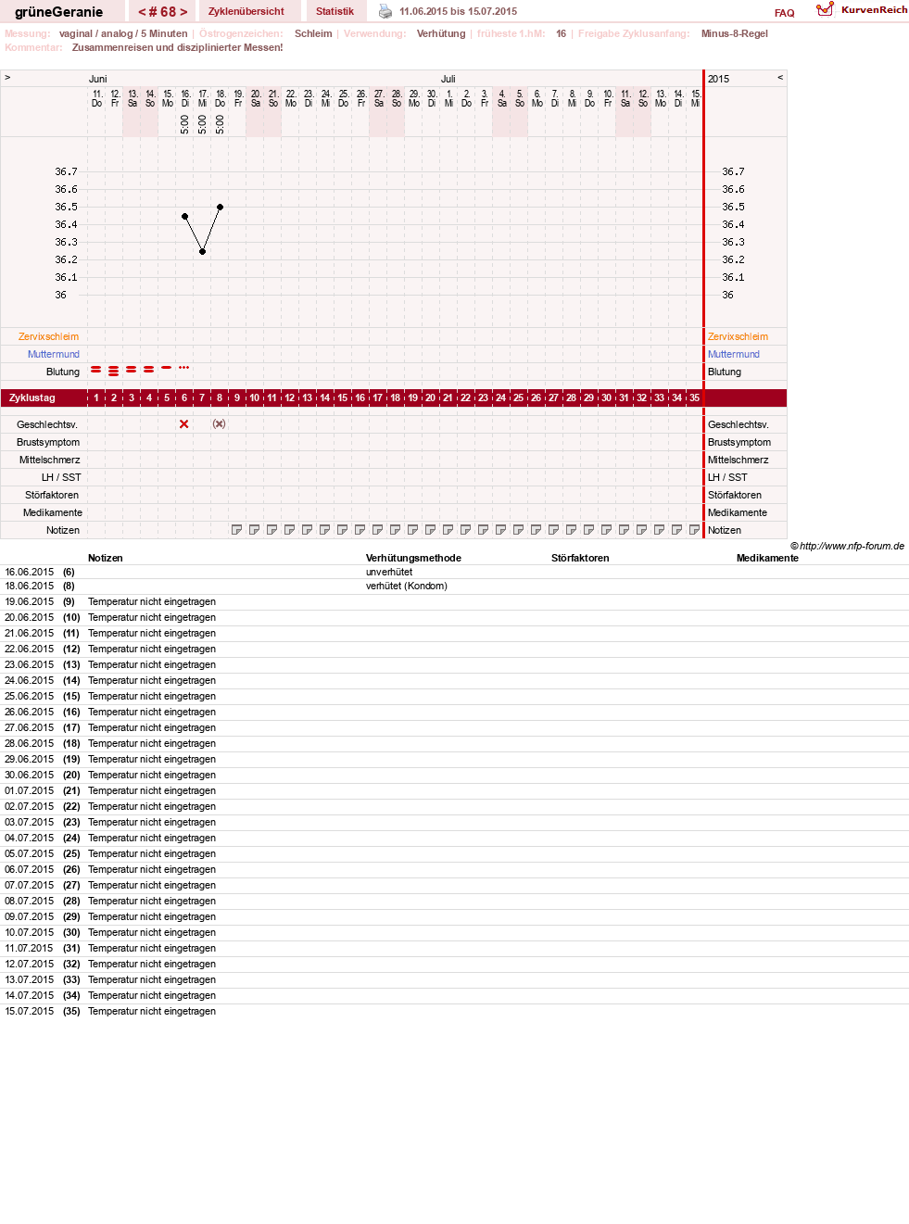Image resolution: width=909 pixels, height=1224 pixels.
Task: Click the '27. Sa' date column header
Action: [x=379, y=98]
